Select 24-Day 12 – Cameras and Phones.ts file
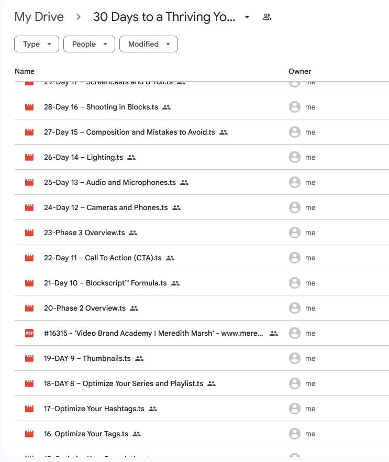This screenshot has width=389, height=462. pyautogui.click(x=106, y=207)
